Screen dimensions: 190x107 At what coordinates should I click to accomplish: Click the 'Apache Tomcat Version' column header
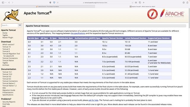[x=113, y=38]
